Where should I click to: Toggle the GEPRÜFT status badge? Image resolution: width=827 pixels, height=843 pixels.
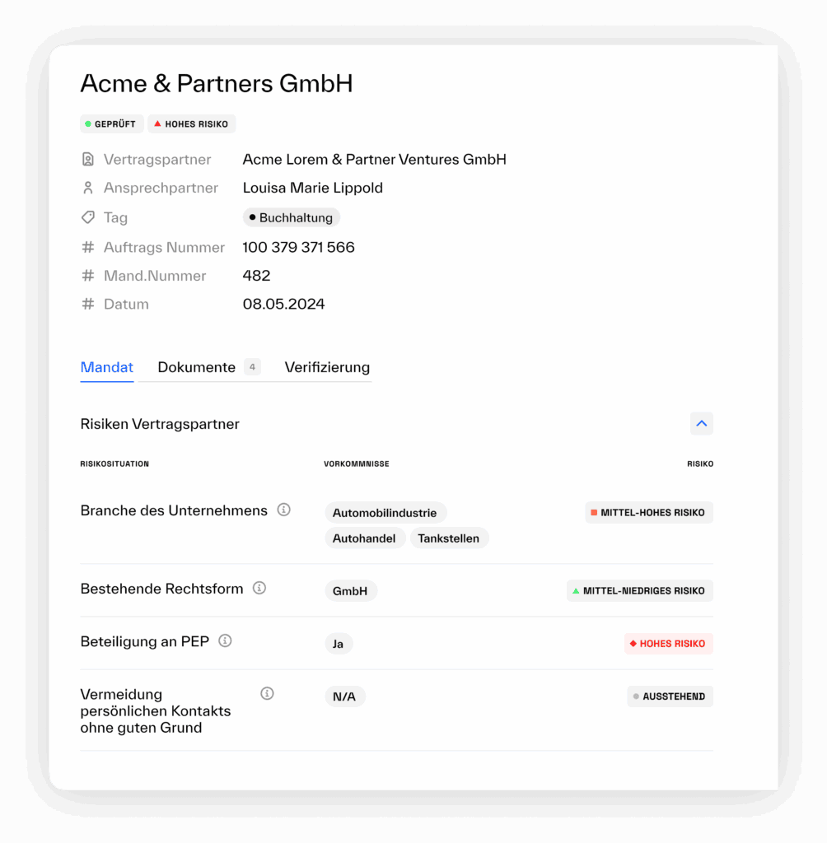click(x=111, y=123)
